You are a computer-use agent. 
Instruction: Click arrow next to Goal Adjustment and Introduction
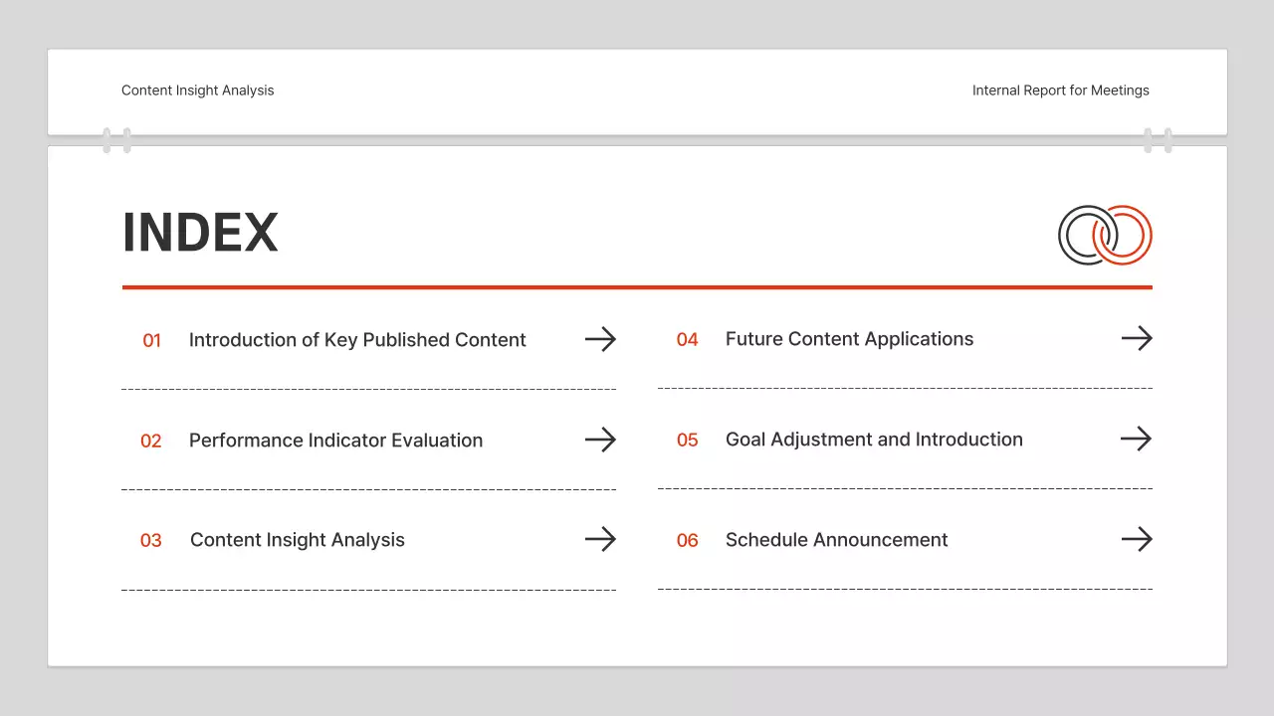(1137, 439)
